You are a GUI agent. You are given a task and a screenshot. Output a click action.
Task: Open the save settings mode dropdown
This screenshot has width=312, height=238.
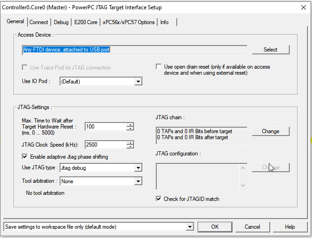(x=190, y=227)
